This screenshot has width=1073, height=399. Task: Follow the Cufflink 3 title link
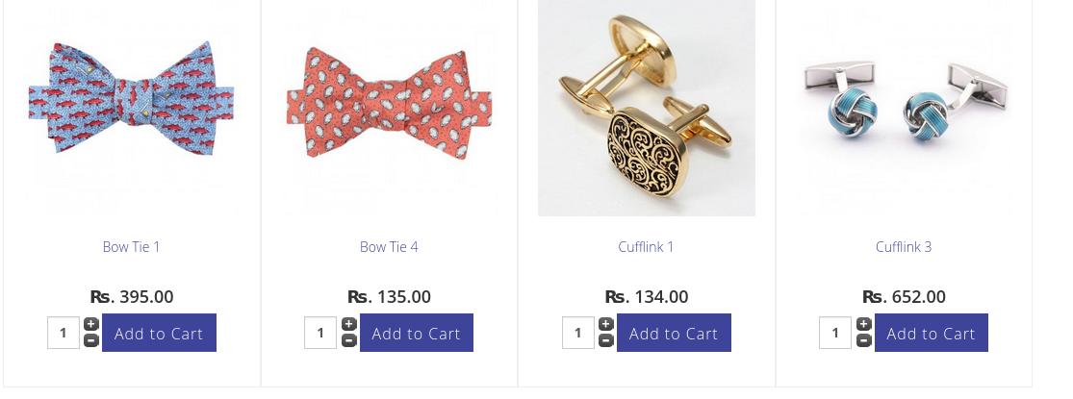tap(904, 247)
